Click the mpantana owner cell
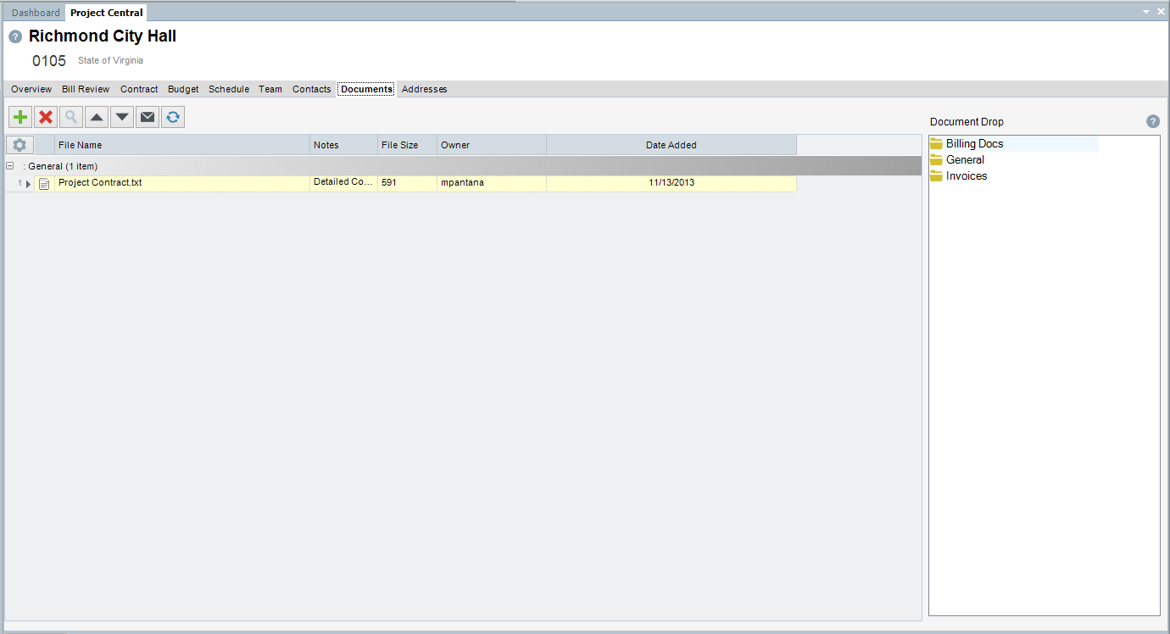Image resolution: width=1170 pixels, height=634 pixels. click(x=492, y=182)
